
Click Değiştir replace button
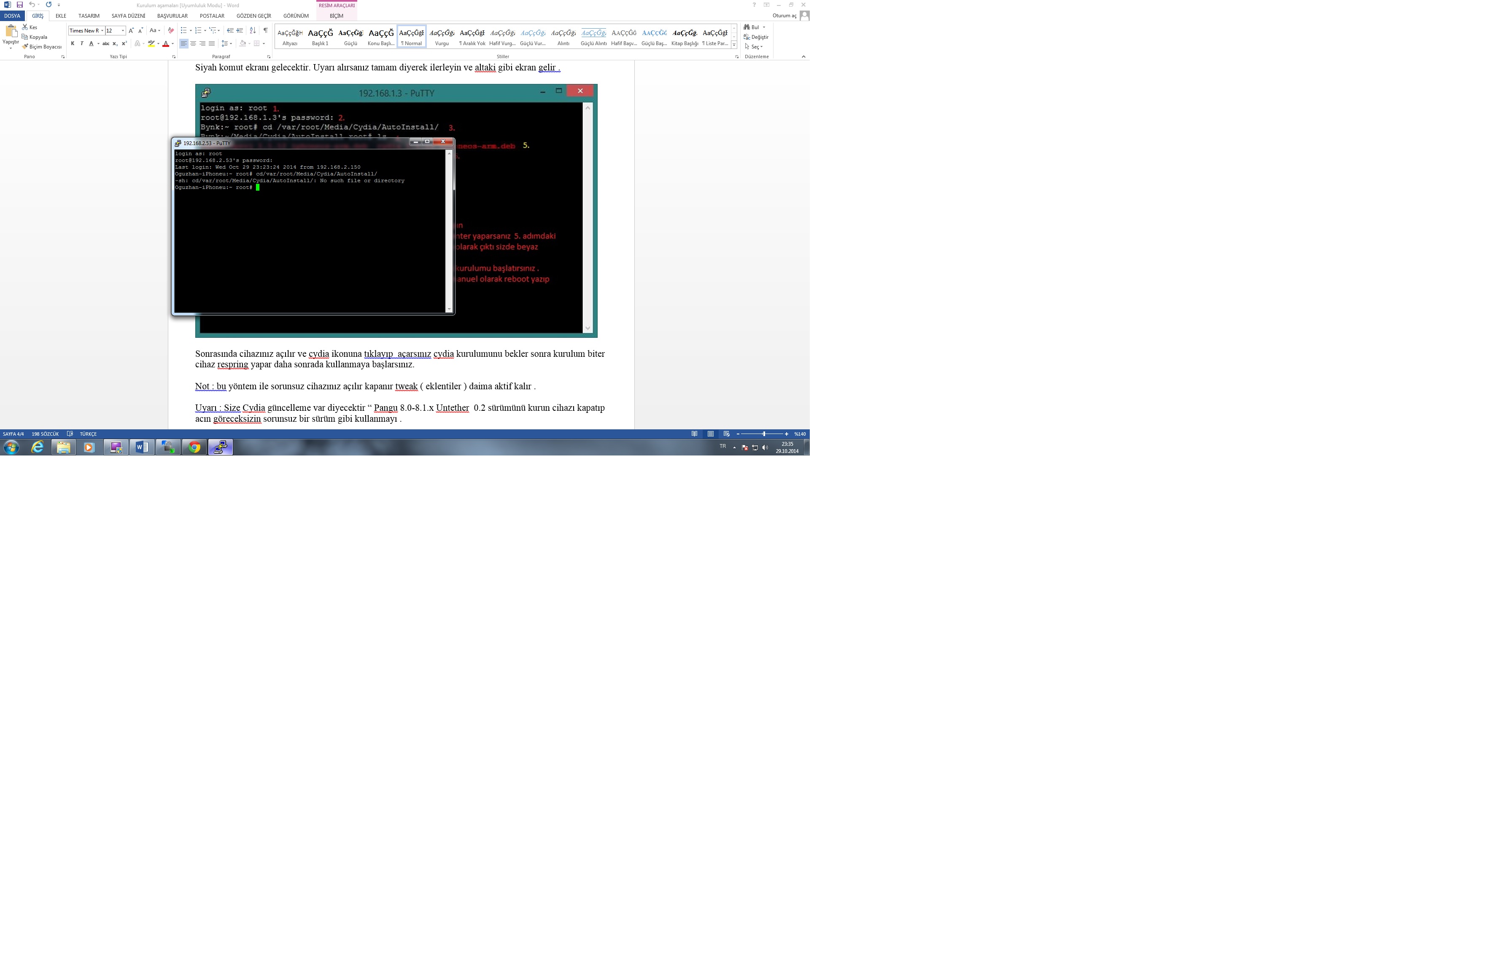pos(757,37)
